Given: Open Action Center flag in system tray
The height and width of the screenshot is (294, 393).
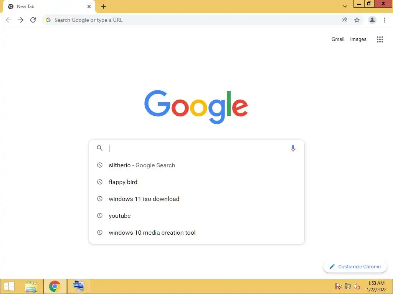Looking at the screenshot, I should (x=338, y=286).
